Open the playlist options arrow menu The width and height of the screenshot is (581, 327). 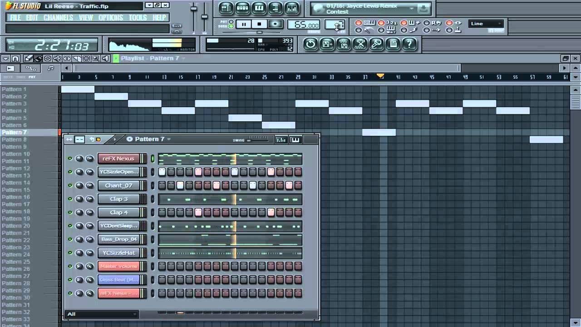(5, 59)
